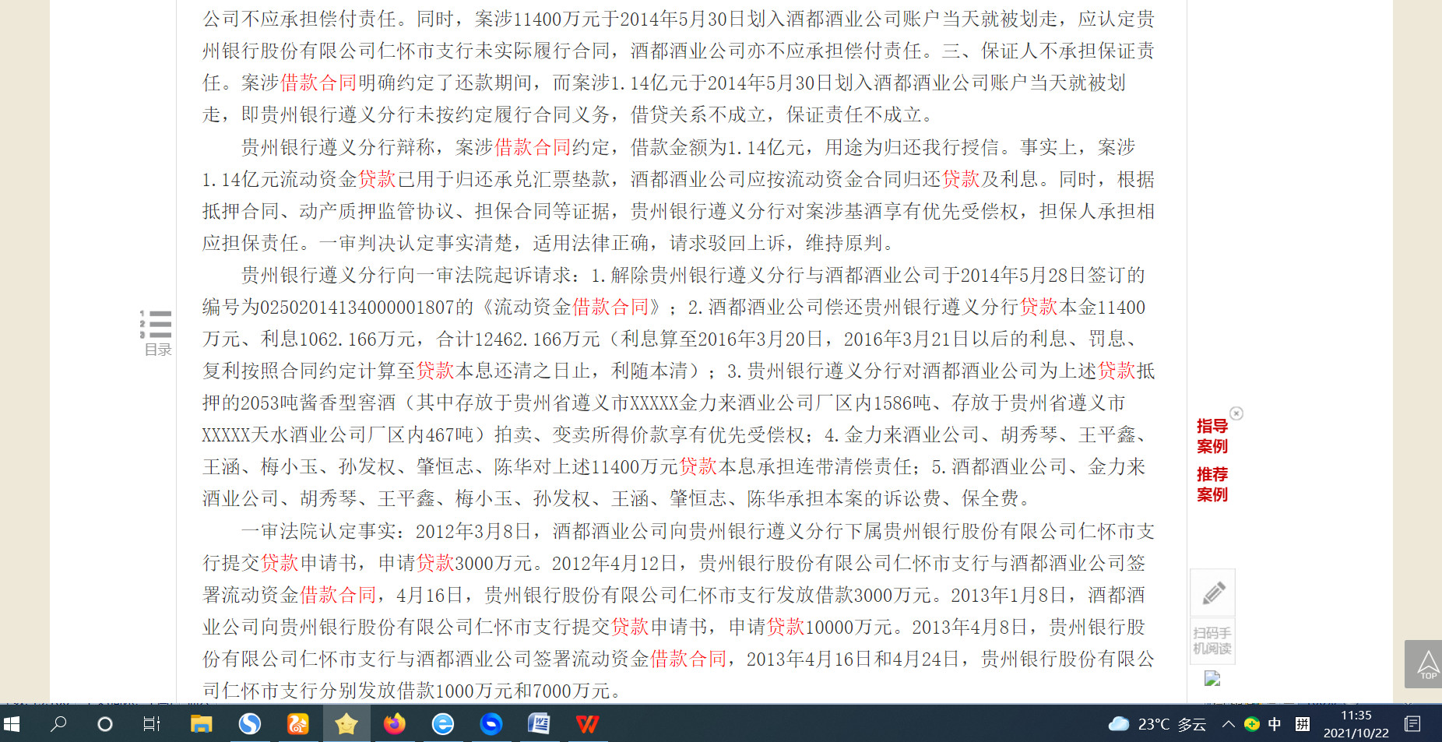The width and height of the screenshot is (1442, 742).
Task: Dismiss the sidebar panel with the × button
Action: click(1237, 413)
